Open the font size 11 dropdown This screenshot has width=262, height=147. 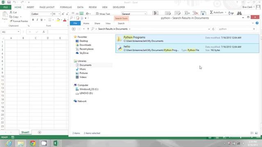tap(59, 14)
